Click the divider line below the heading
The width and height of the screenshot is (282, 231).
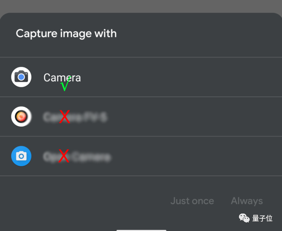141,57
